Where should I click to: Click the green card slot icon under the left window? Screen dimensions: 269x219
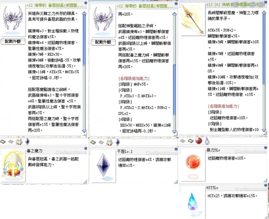pyautogui.click(x=3, y=142)
